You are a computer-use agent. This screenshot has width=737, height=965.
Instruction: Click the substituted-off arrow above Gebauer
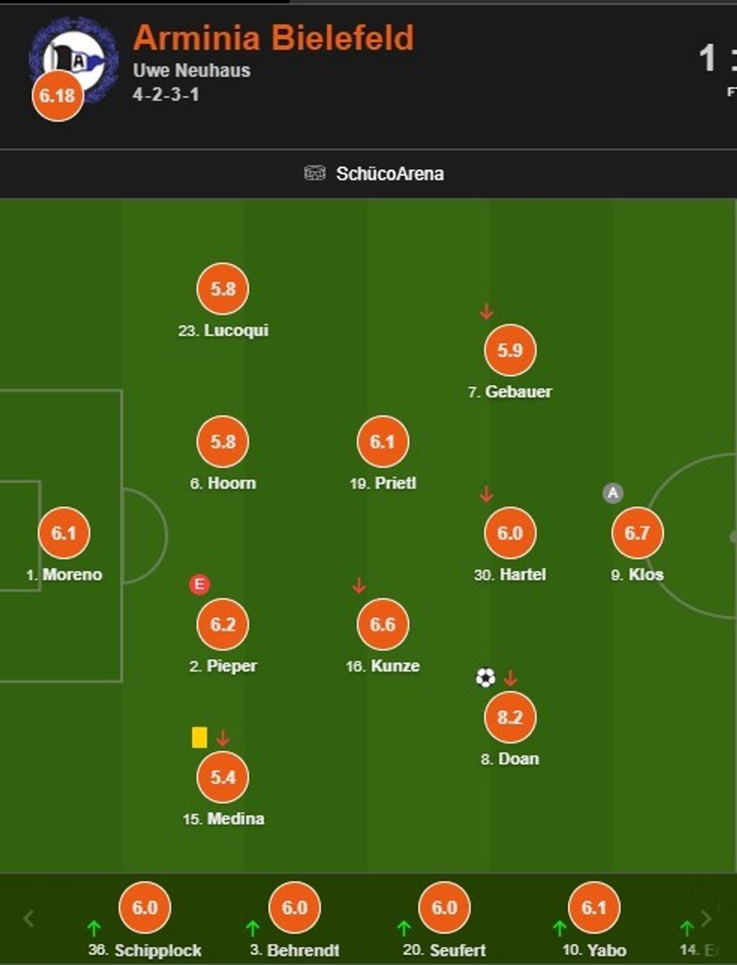(x=487, y=311)
